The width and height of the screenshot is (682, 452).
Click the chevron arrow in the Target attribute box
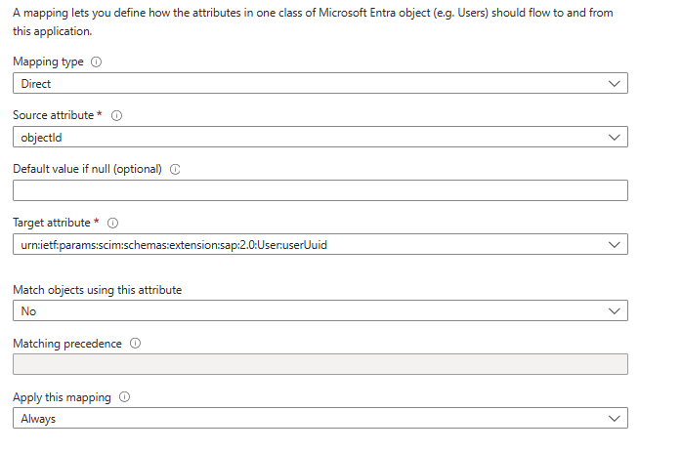pyautogui.click(x=614, y=244)
